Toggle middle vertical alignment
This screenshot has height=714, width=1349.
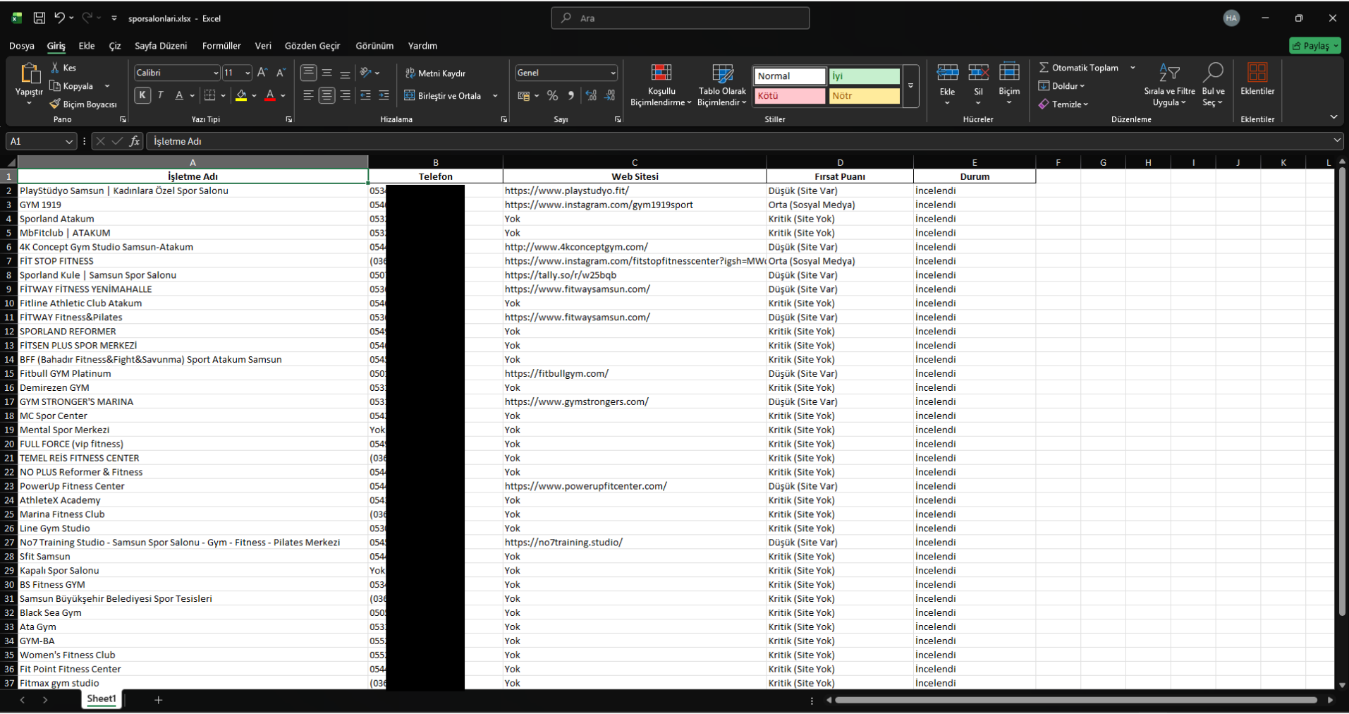(x=326, y=73)
